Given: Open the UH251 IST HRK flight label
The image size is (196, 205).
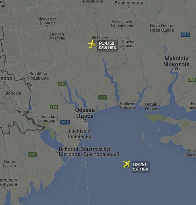Looking at the screenshot, I should [141, 167].
